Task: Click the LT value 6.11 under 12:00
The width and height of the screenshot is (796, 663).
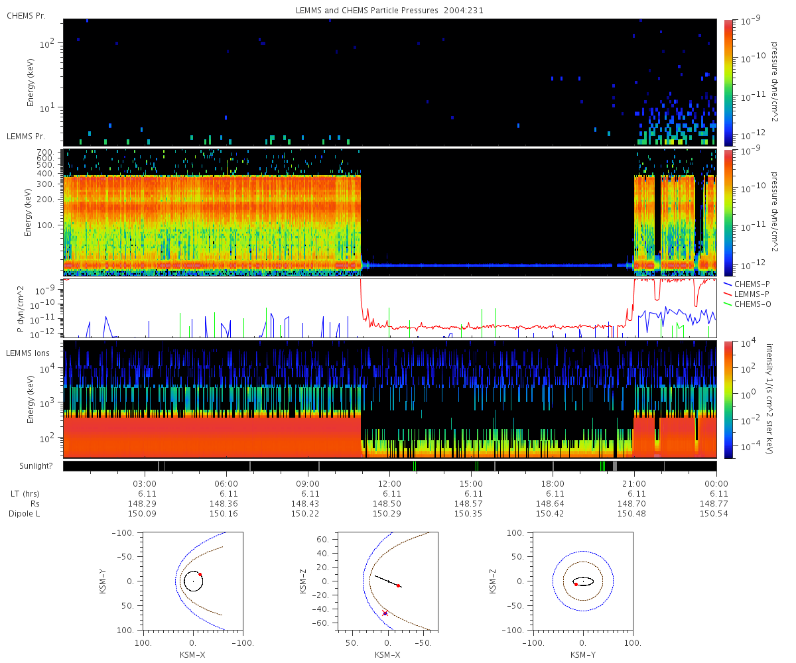Action: point(391,493)
